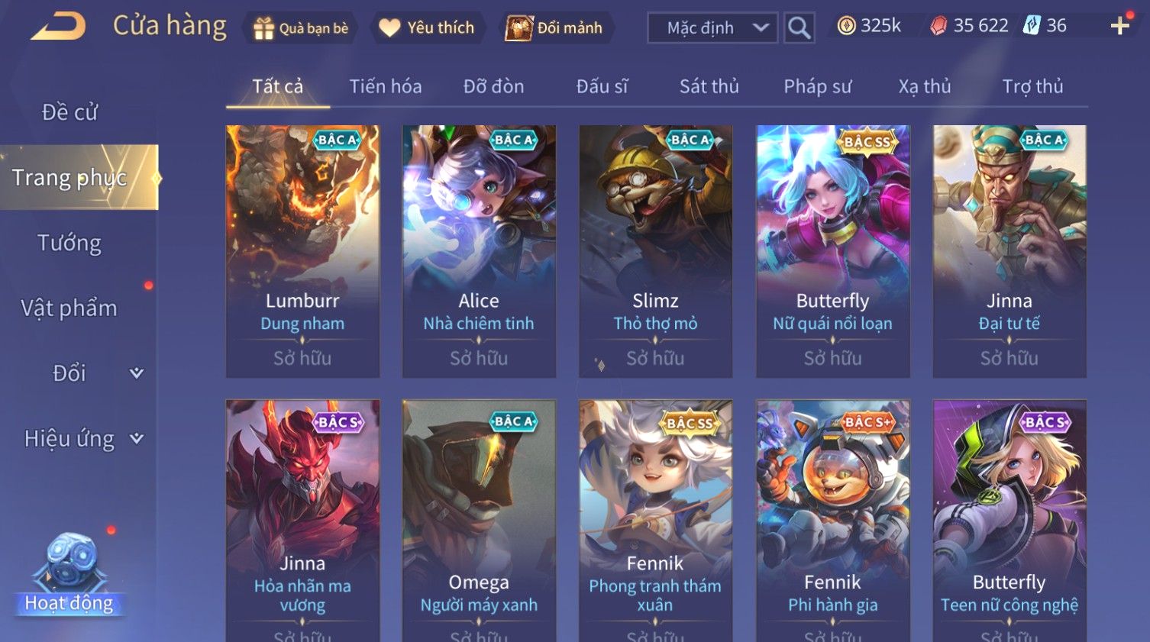Open Yêu thích heart favorites

[x=389, y=28]
